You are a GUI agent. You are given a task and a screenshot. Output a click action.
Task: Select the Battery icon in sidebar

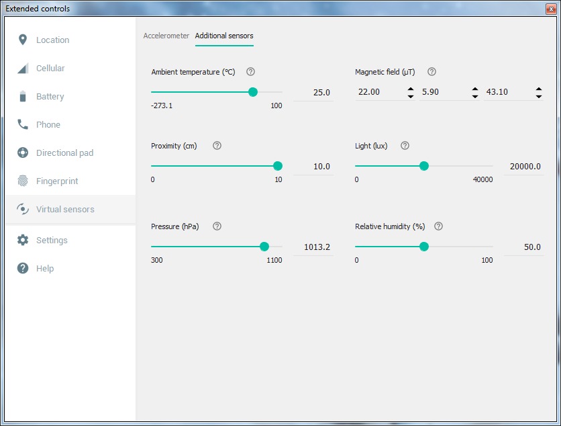(x=23, y=97)
